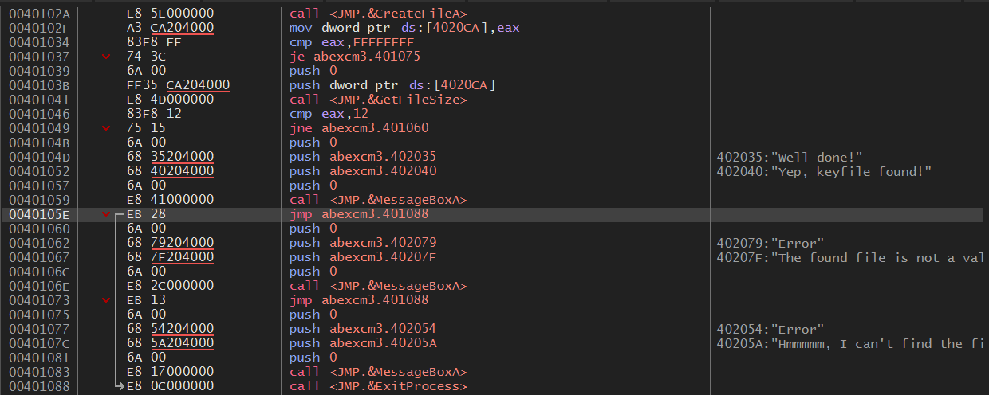The width and height of the screenshot is (989, 395).
Task: Click the call CreateFileA instruction
Action: 379,14
